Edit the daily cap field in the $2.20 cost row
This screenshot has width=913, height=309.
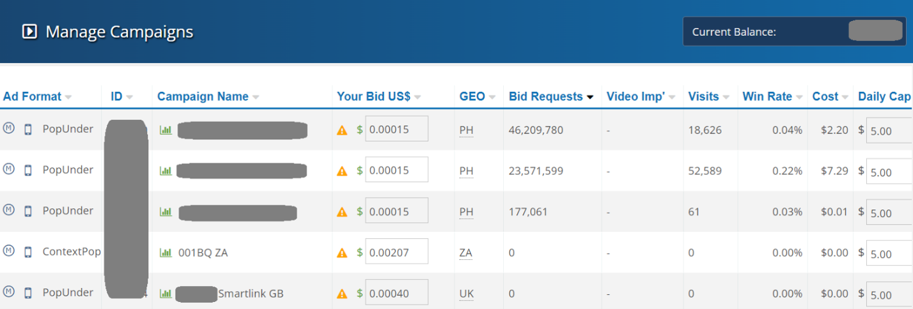(889, 131)
